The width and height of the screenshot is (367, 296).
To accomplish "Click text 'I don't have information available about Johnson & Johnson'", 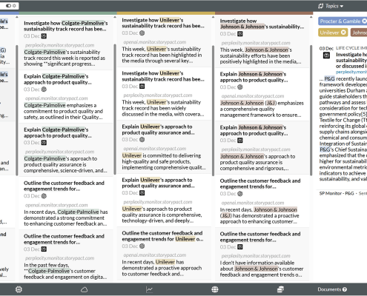I will click(262, 269).
